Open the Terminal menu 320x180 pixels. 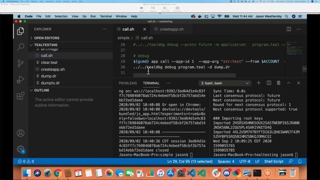[x=105, y=16]
